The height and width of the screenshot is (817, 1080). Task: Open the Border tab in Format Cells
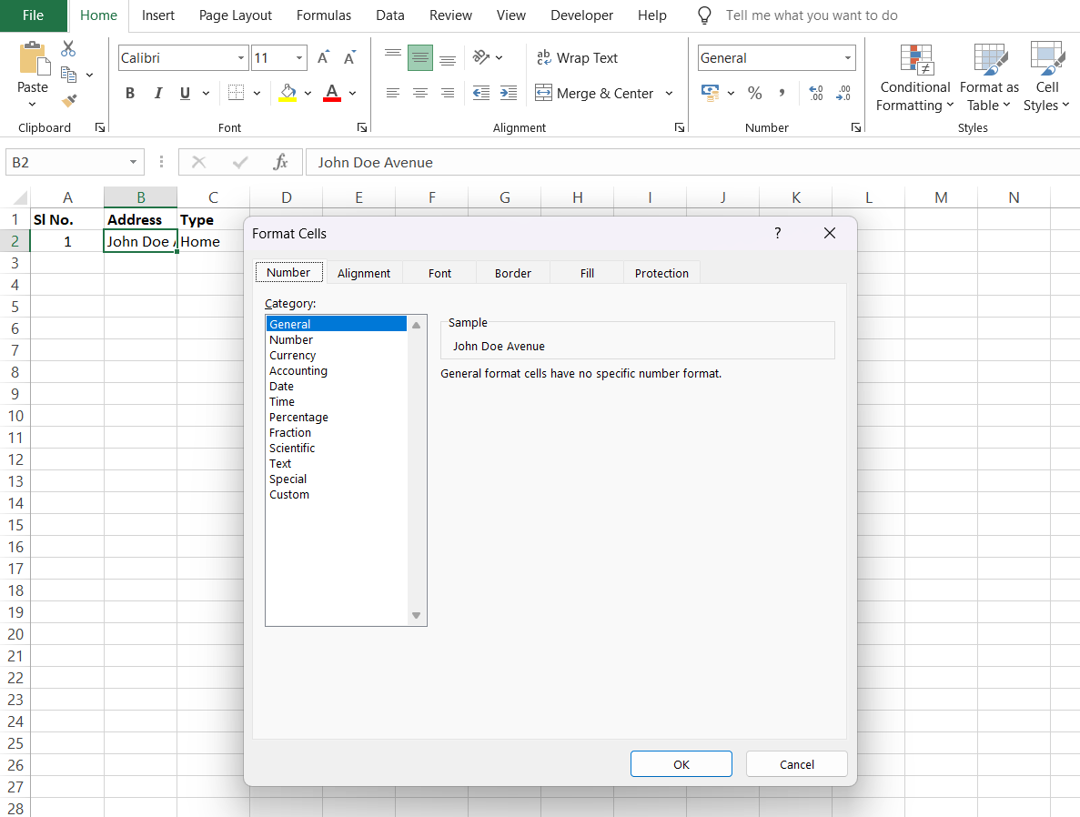click(x=513, y=274)
